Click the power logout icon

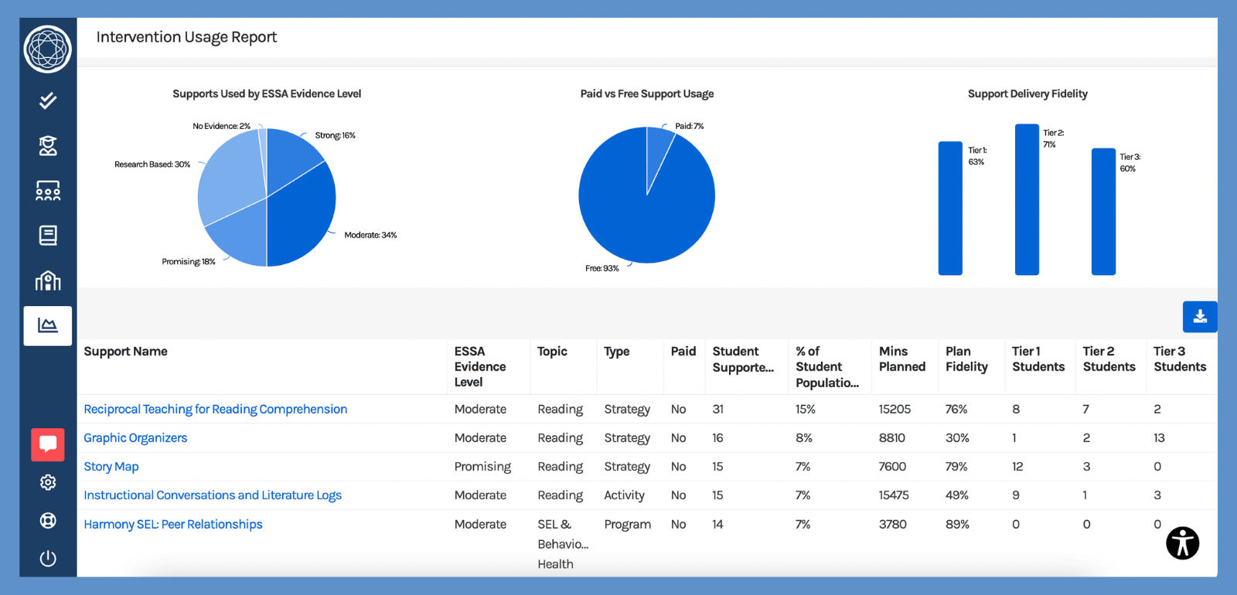click(x=48, y=558)
